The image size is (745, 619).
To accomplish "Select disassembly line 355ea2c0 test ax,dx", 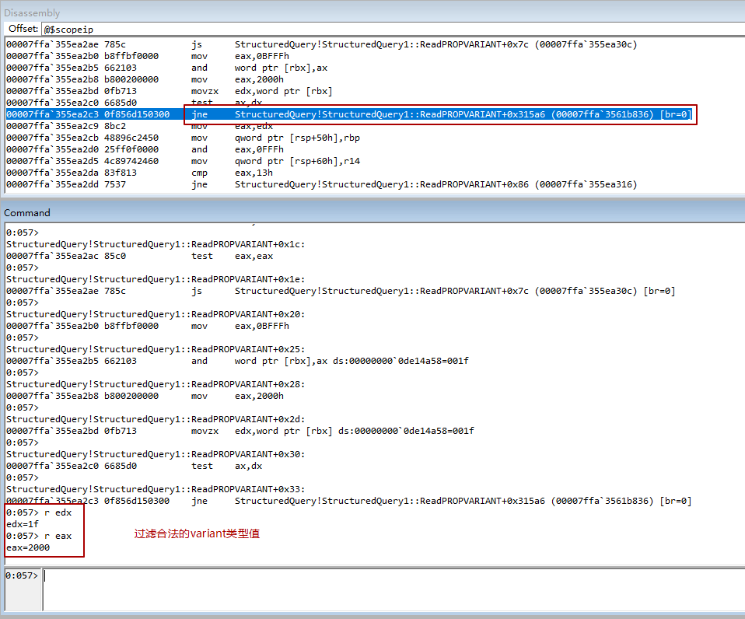I will [x=134, y=103].
